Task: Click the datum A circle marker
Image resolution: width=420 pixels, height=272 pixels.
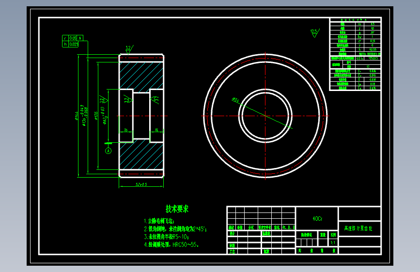Action: (x=108, y=151)
